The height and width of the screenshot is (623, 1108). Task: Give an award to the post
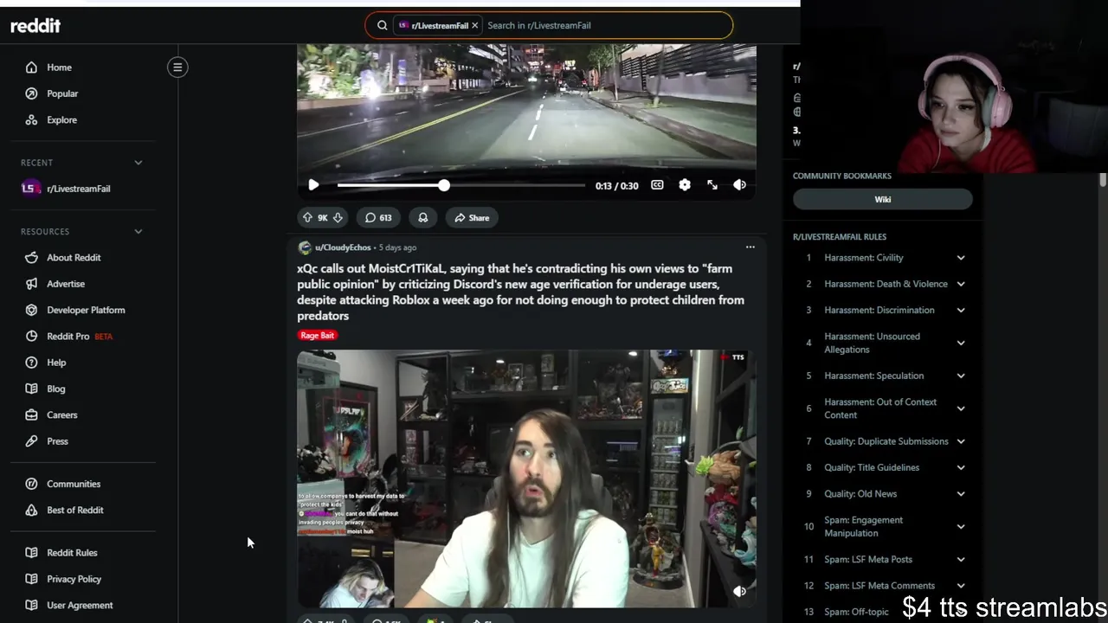point(423,218)
